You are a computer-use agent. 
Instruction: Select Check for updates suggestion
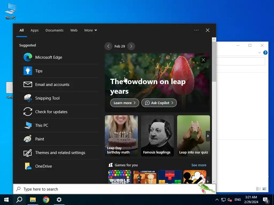pos(59,112)
